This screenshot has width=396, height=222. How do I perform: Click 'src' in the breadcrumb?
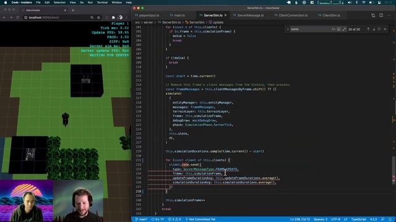137,22
